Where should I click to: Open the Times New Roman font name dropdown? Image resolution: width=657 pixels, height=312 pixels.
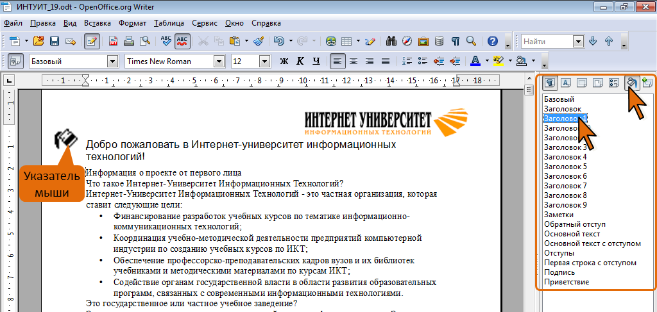click(219, 62)
